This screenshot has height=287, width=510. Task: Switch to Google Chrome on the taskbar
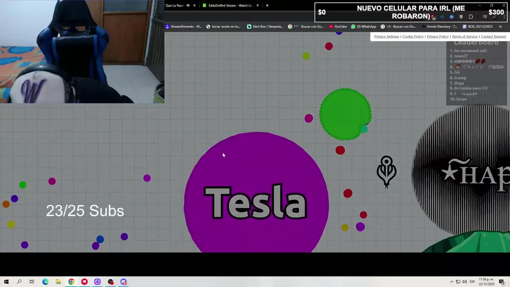71,282
